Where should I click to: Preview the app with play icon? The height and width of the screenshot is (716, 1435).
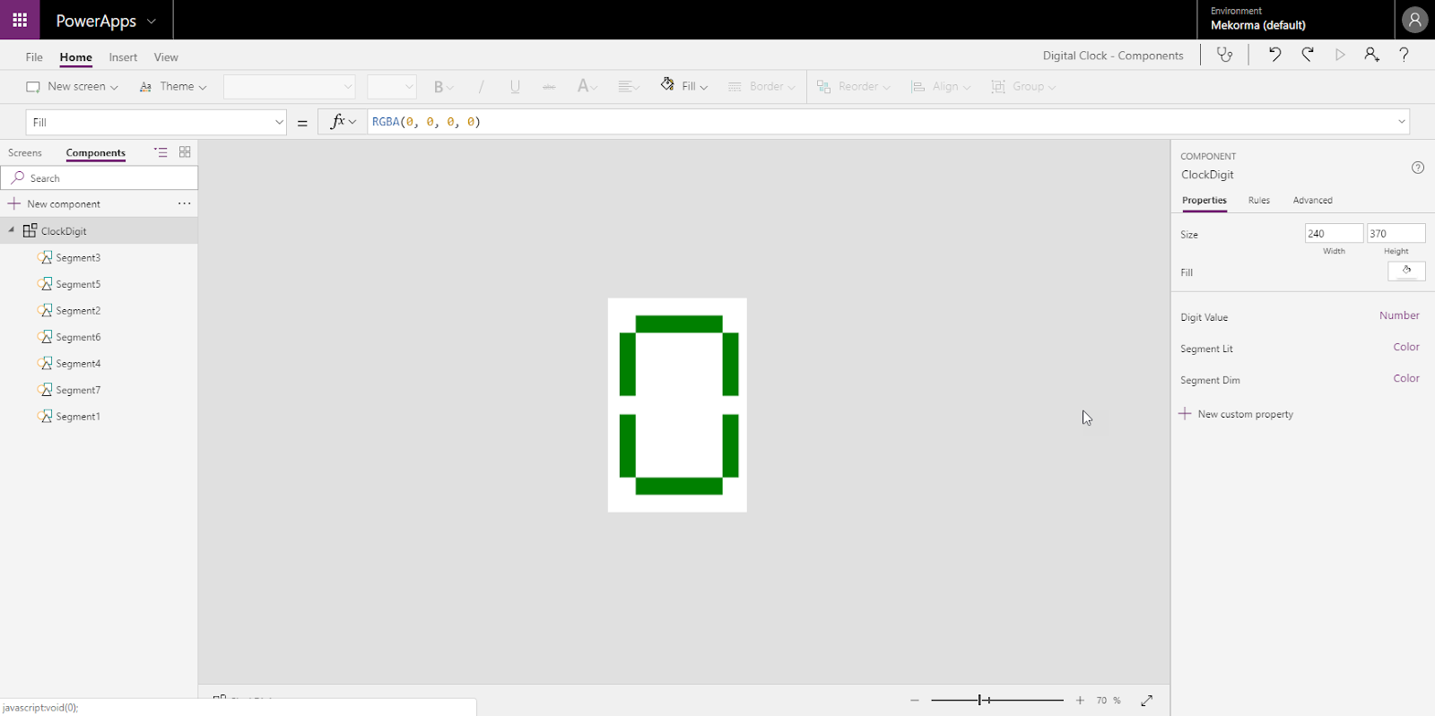coord(1340,55)
